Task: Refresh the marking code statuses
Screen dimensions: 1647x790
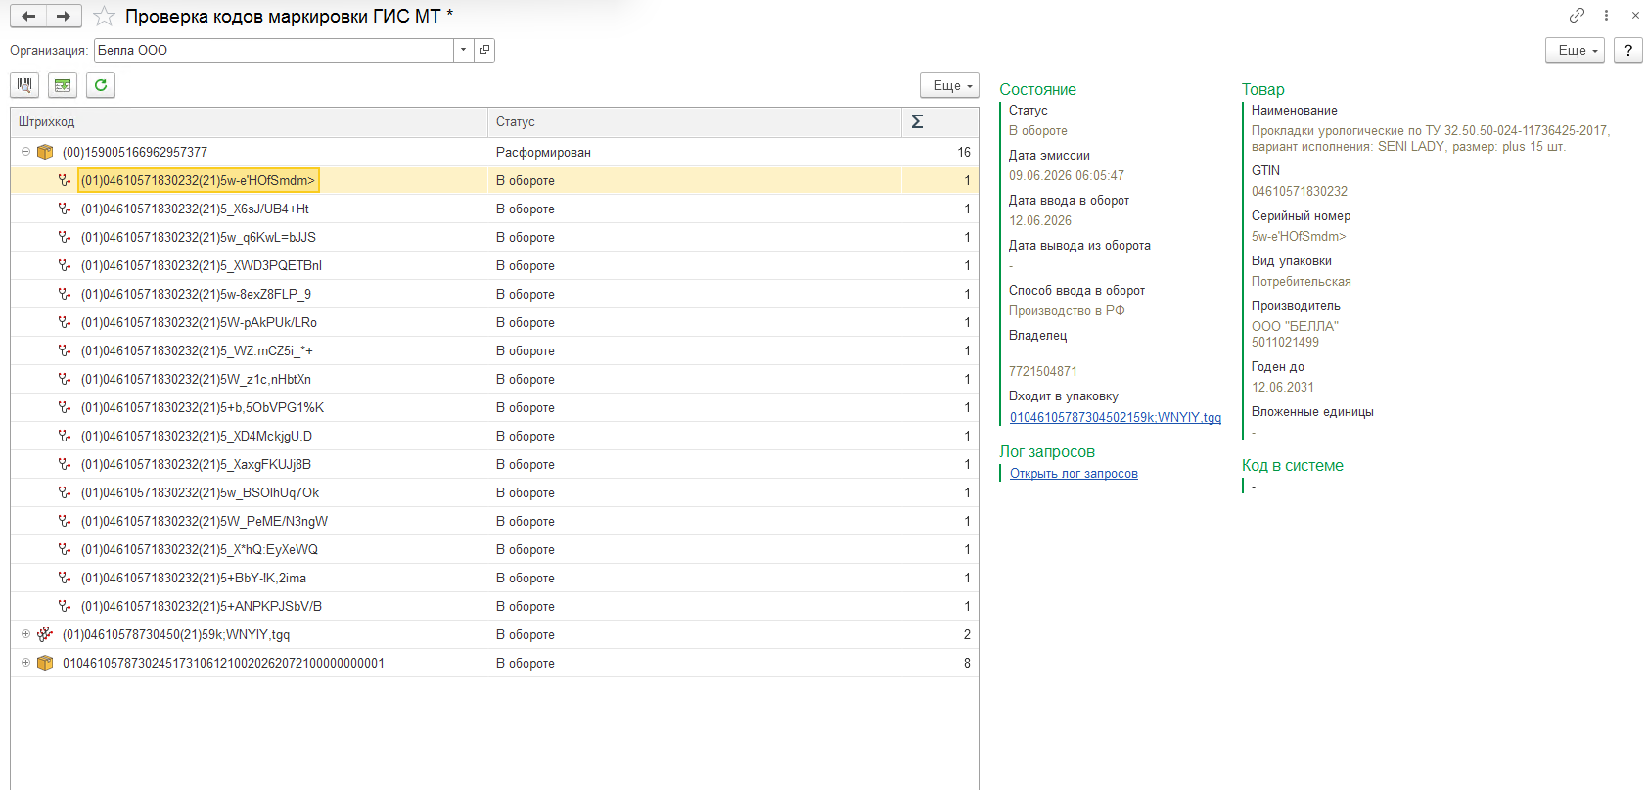Action: [101, 85]
